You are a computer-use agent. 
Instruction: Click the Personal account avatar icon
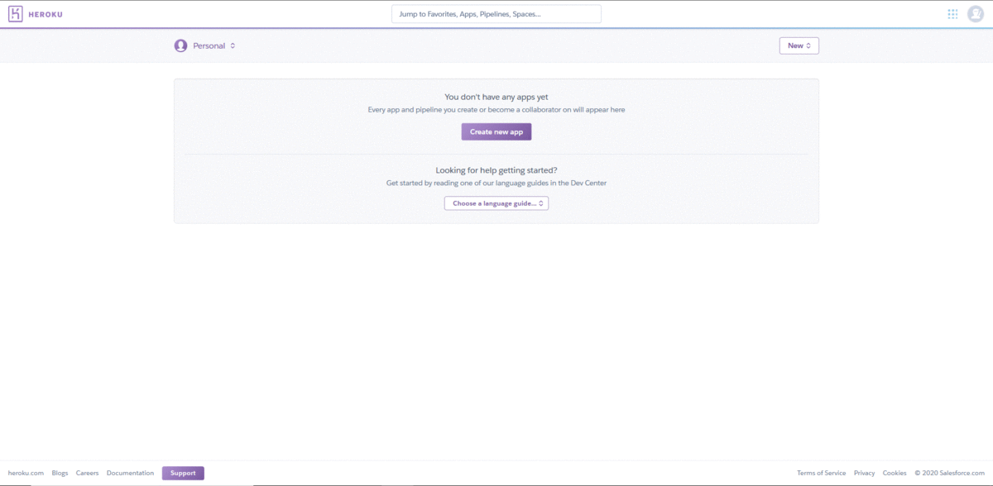point(180,45)
